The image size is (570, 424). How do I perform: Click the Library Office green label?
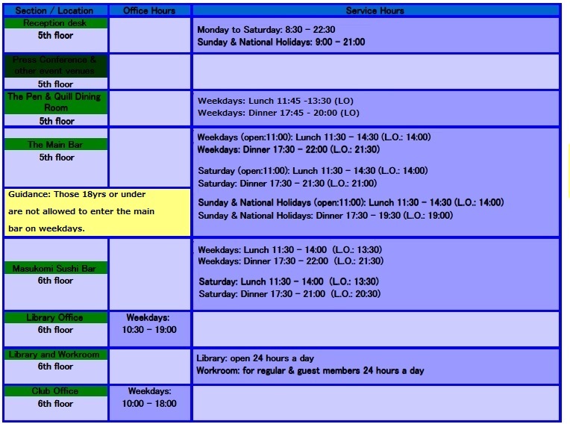tap(55, 318)
